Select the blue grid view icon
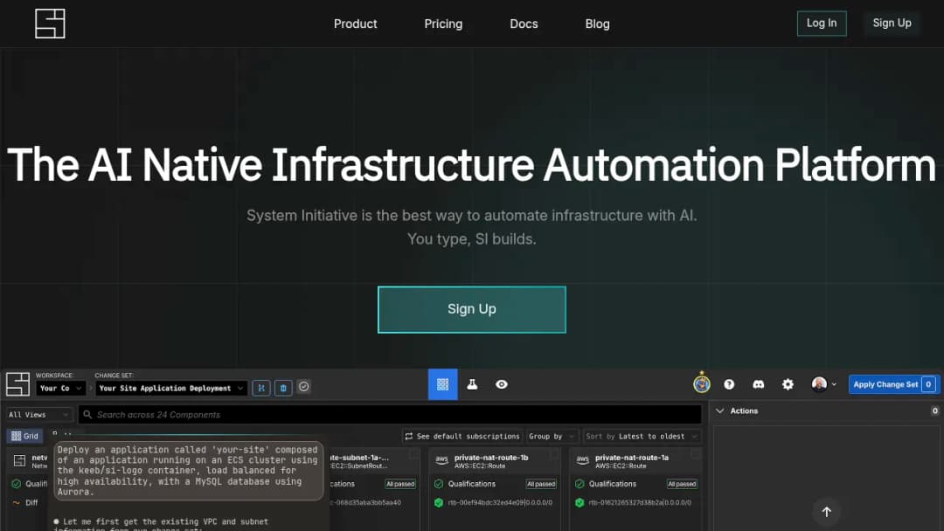Viewport: 944px width, 531px height. click(442, 384)
